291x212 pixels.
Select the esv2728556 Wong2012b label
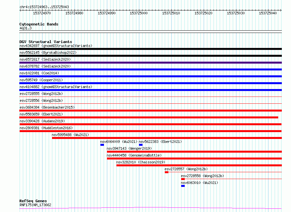(x=41, y=100)
